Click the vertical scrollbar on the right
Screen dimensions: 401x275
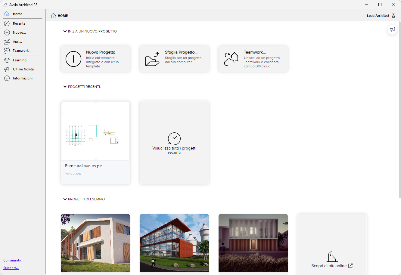pos(400,110)
